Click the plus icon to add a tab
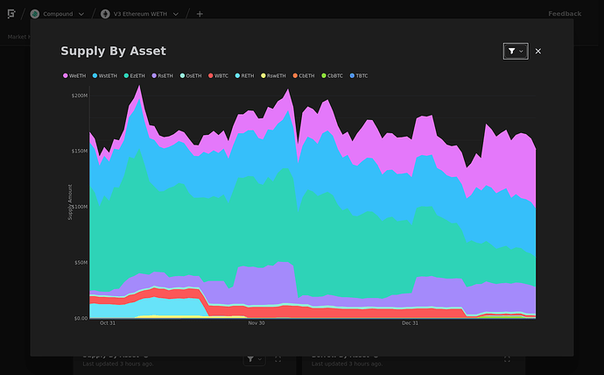 click(200, 14)
